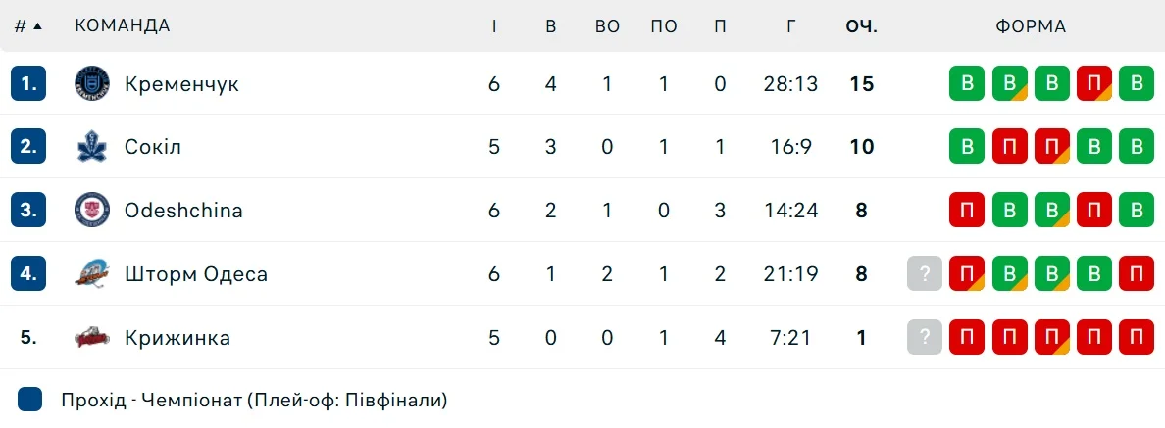Click the Шторм Одеса team logo
1165x428 pixels.
pyautogui.click(x=92, y=274)
